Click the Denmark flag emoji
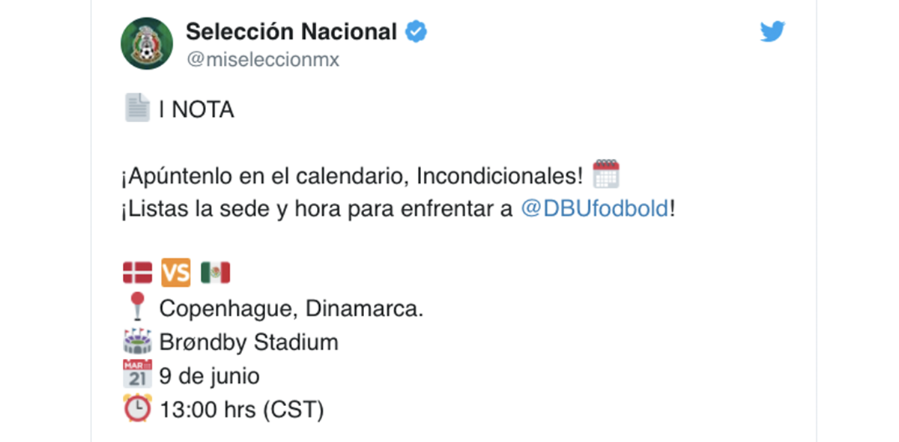The height and width of the screenshot is (442, 899). pos(137,273)
